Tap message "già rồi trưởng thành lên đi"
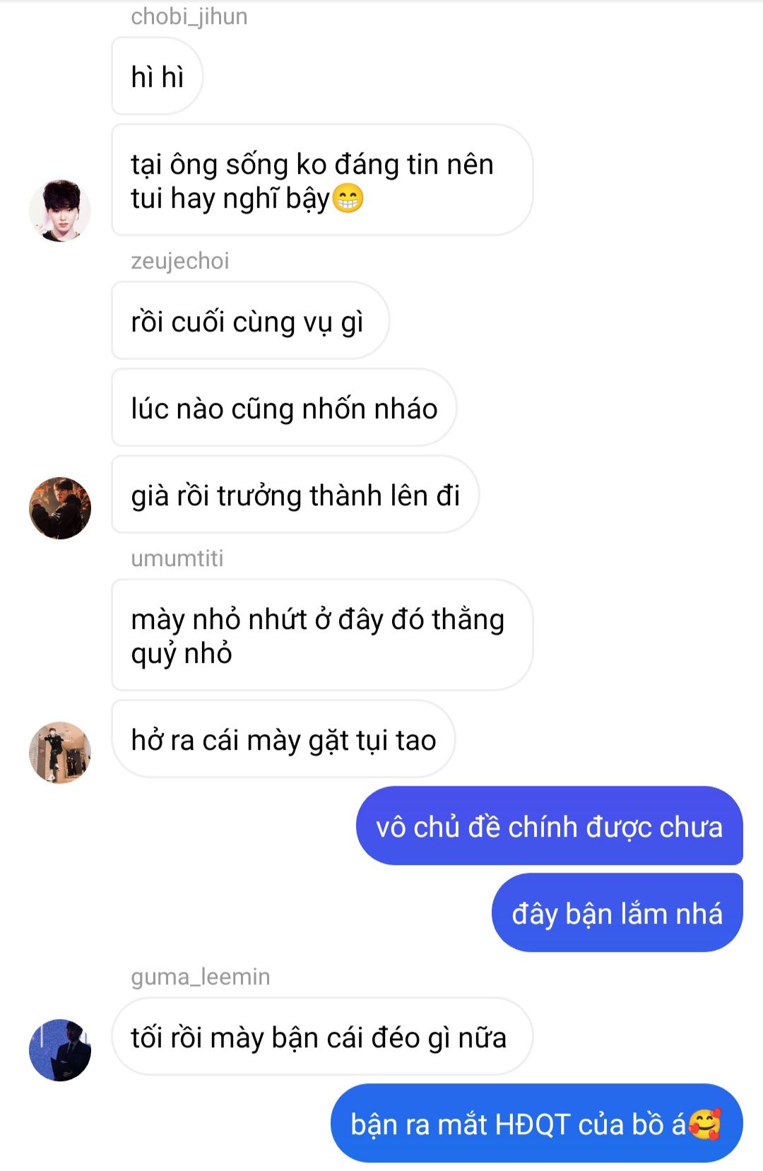 295,495
